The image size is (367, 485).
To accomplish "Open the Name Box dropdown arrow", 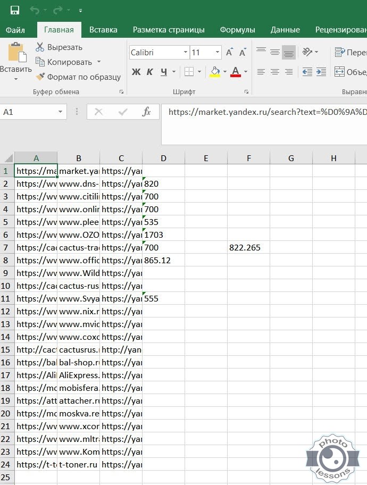I will 60,112.
